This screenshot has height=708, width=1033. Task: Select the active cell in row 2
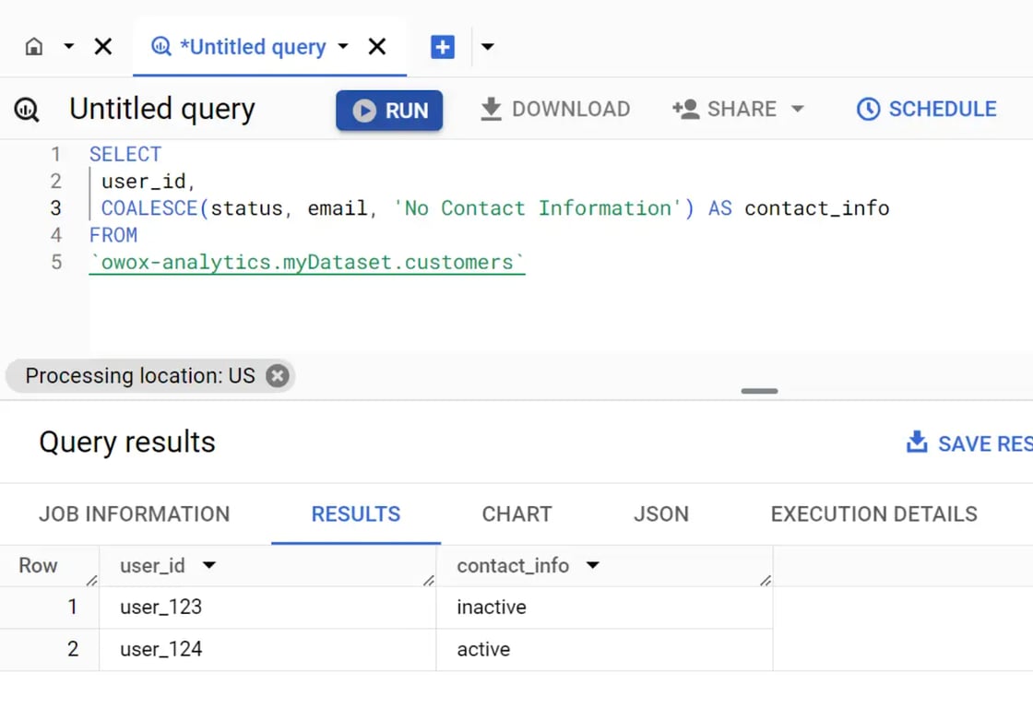point(604,650)
